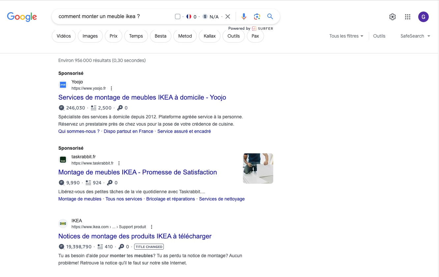This screenshot has height=277, width=439.
Task: Select the Metod filter chip
Action: click(x=185, y=36)
